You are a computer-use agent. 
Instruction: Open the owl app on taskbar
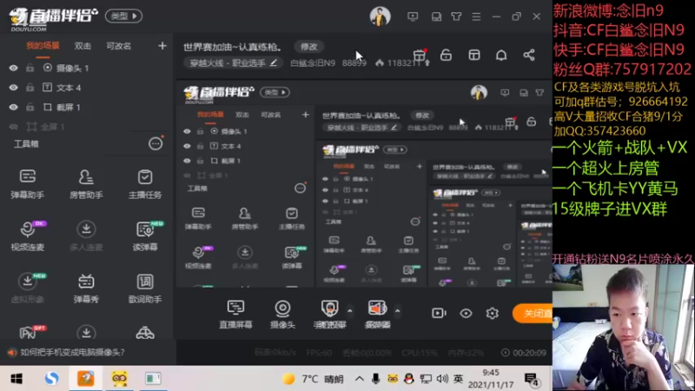[119, 379]
